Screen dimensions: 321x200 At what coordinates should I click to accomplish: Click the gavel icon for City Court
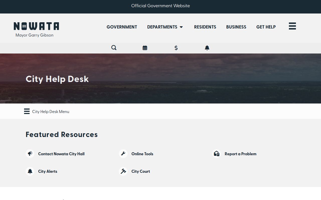click(123, 171)
